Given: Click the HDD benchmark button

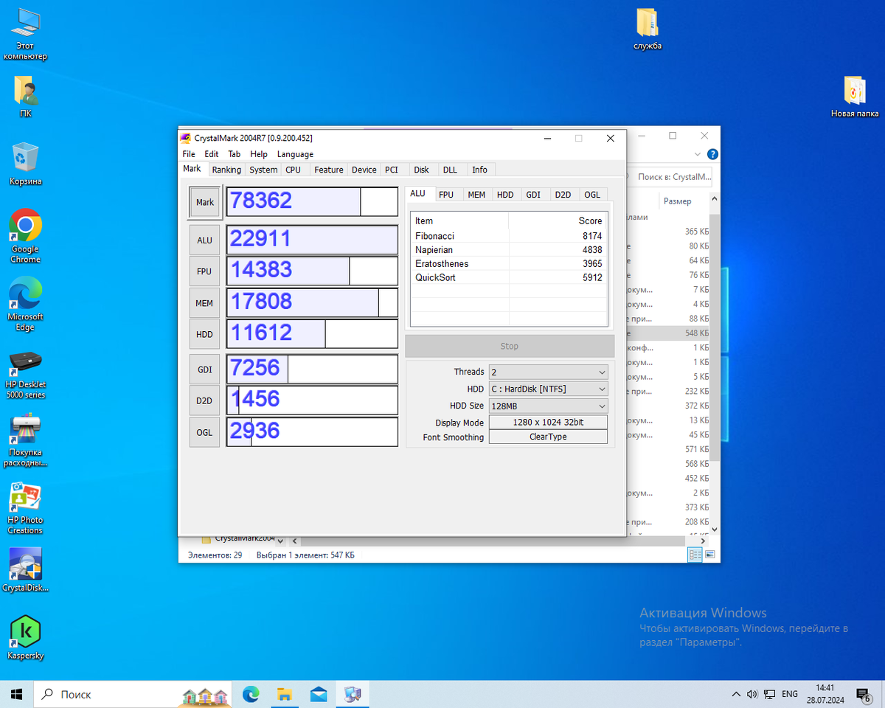Looking at the screenshot, I should point(204,334).
